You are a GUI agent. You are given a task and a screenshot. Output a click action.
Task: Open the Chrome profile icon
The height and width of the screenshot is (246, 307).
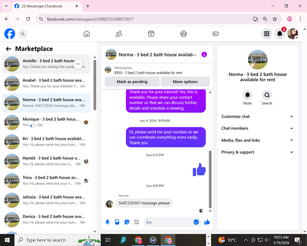coord(289,19)
